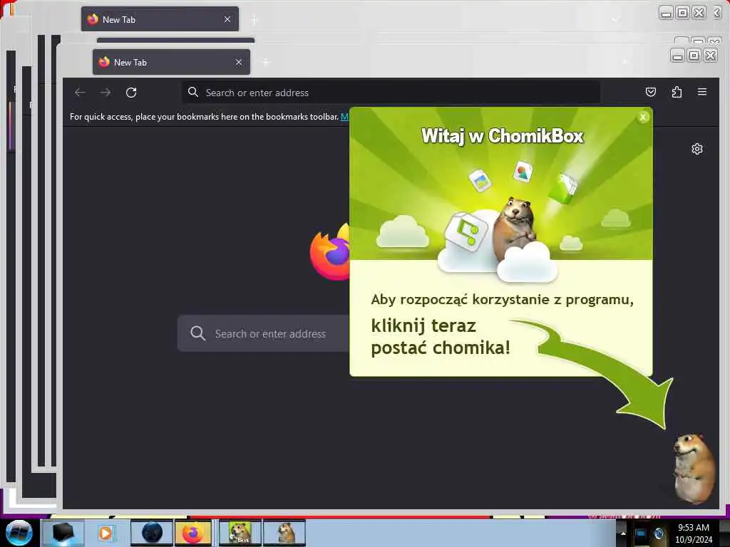This screenshot has width=730, height=547.
Task: Open new tab personalize gear icon
Action: tap(697, 149)
